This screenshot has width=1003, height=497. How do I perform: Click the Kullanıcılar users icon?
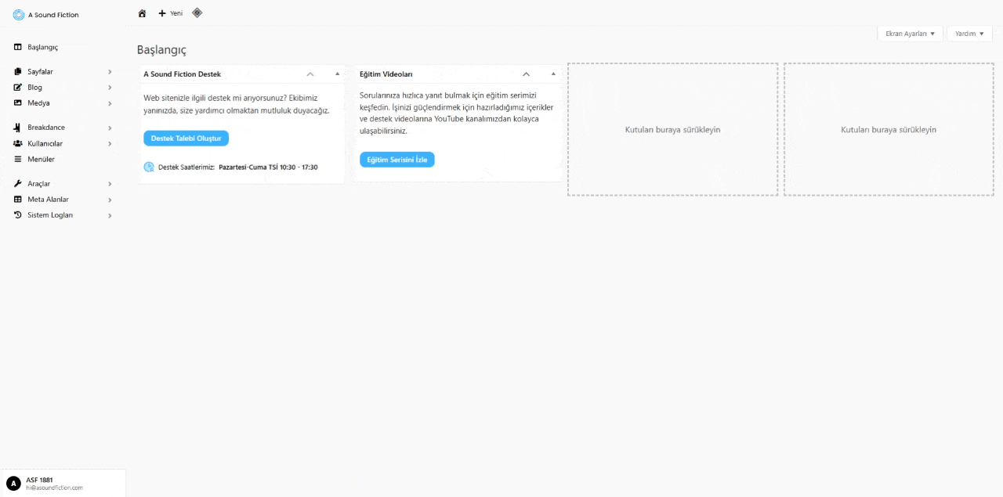click(17, 143)
